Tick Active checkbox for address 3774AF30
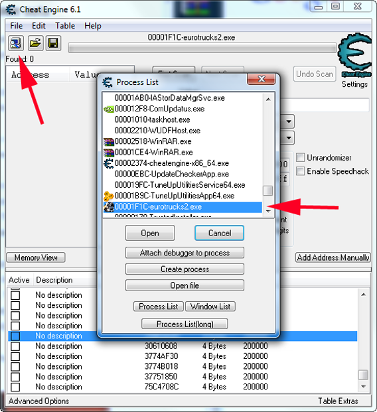Image resolution: width=377 pixels, height=412 pixels. pos(15,356)
